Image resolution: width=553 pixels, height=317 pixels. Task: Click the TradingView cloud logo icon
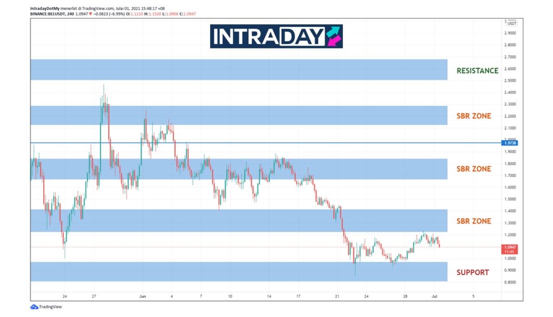(34, 307)
